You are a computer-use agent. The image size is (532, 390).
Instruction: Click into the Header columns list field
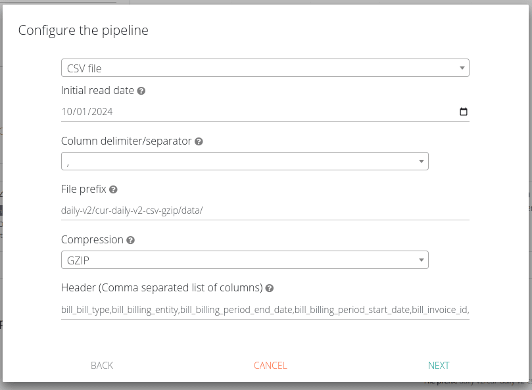pyautogui.click(x=265, y=309)
